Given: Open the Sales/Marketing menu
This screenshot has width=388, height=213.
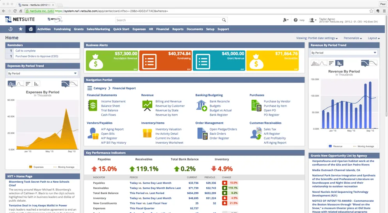Looking at the screenshot, I should (x=98, y=29).
